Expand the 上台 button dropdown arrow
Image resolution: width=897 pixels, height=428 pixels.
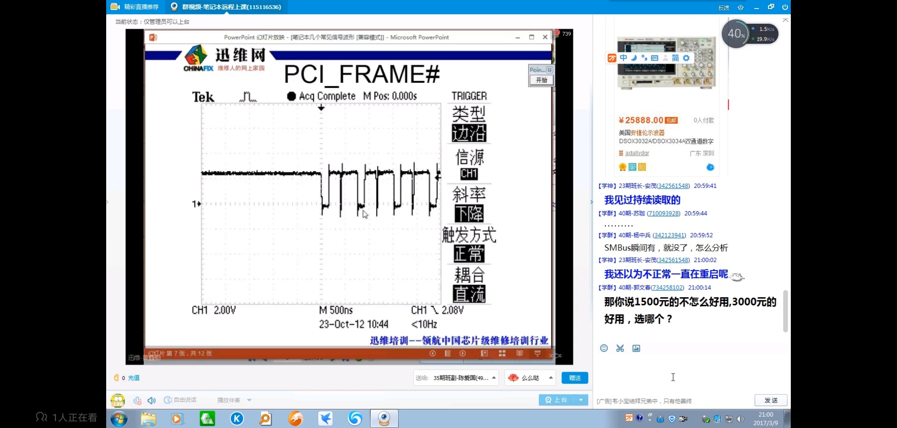[x=581, y=400]
